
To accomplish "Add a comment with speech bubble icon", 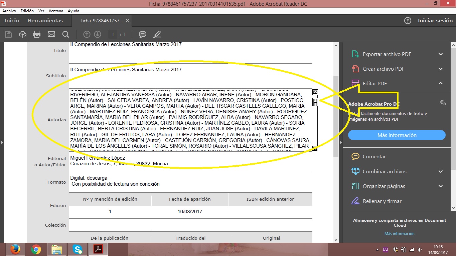I will point(143,34).
